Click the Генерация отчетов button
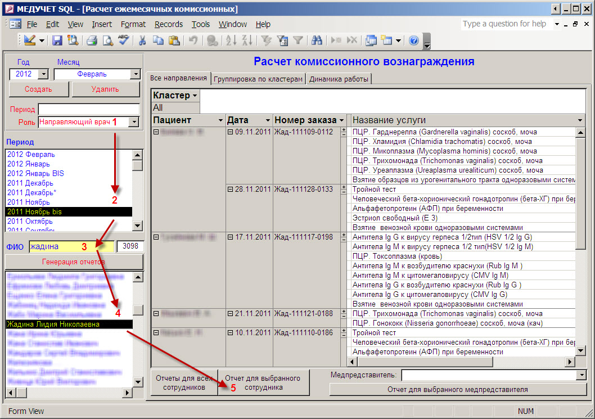The image size is (595, 419). [x=74, y=262]
